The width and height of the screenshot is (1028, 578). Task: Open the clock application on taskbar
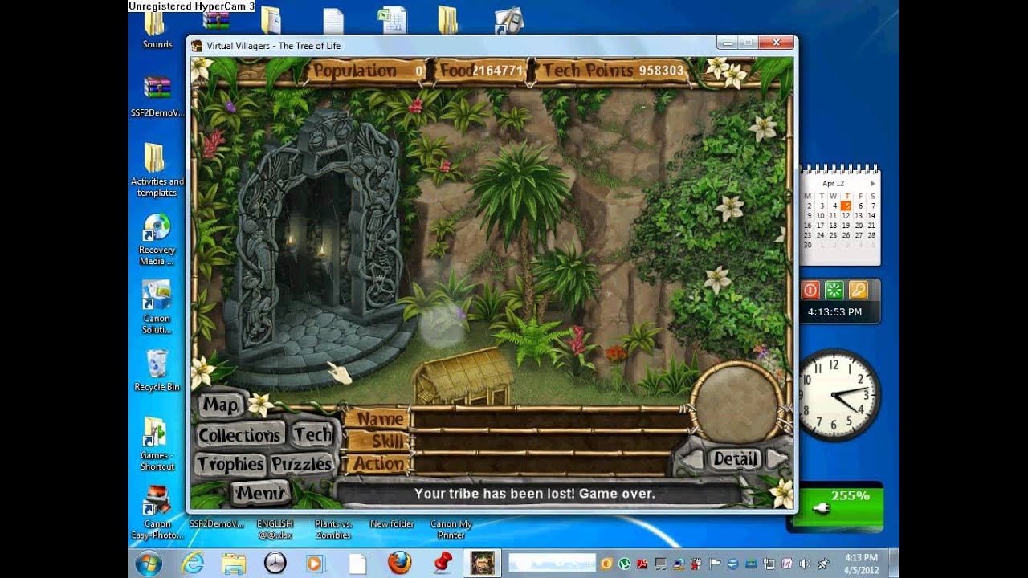tap(275, 564)
